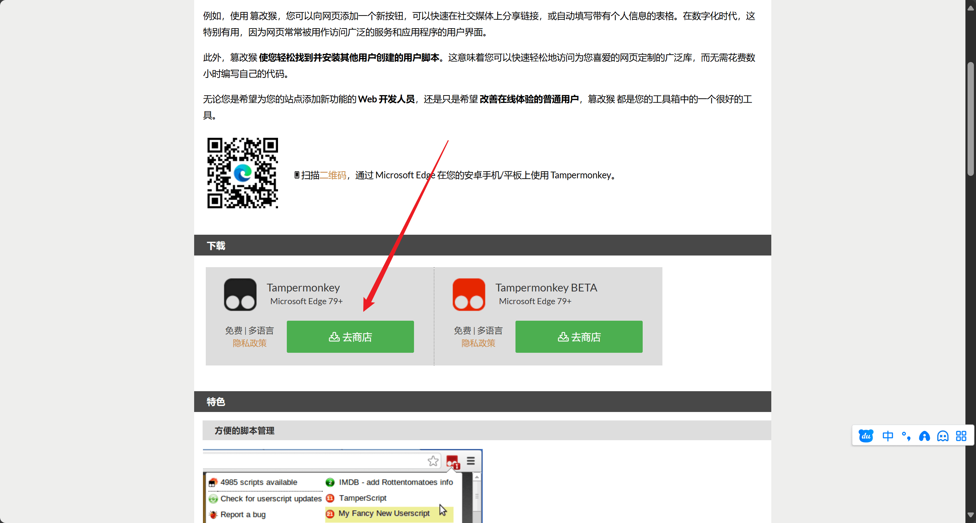This screenshot has height=523, width=976.
Task: Click the page scrollbar down arrow
Action: [970, 515]
